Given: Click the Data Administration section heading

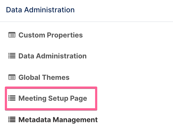Looking at the screenshot, I should (40, 10).
